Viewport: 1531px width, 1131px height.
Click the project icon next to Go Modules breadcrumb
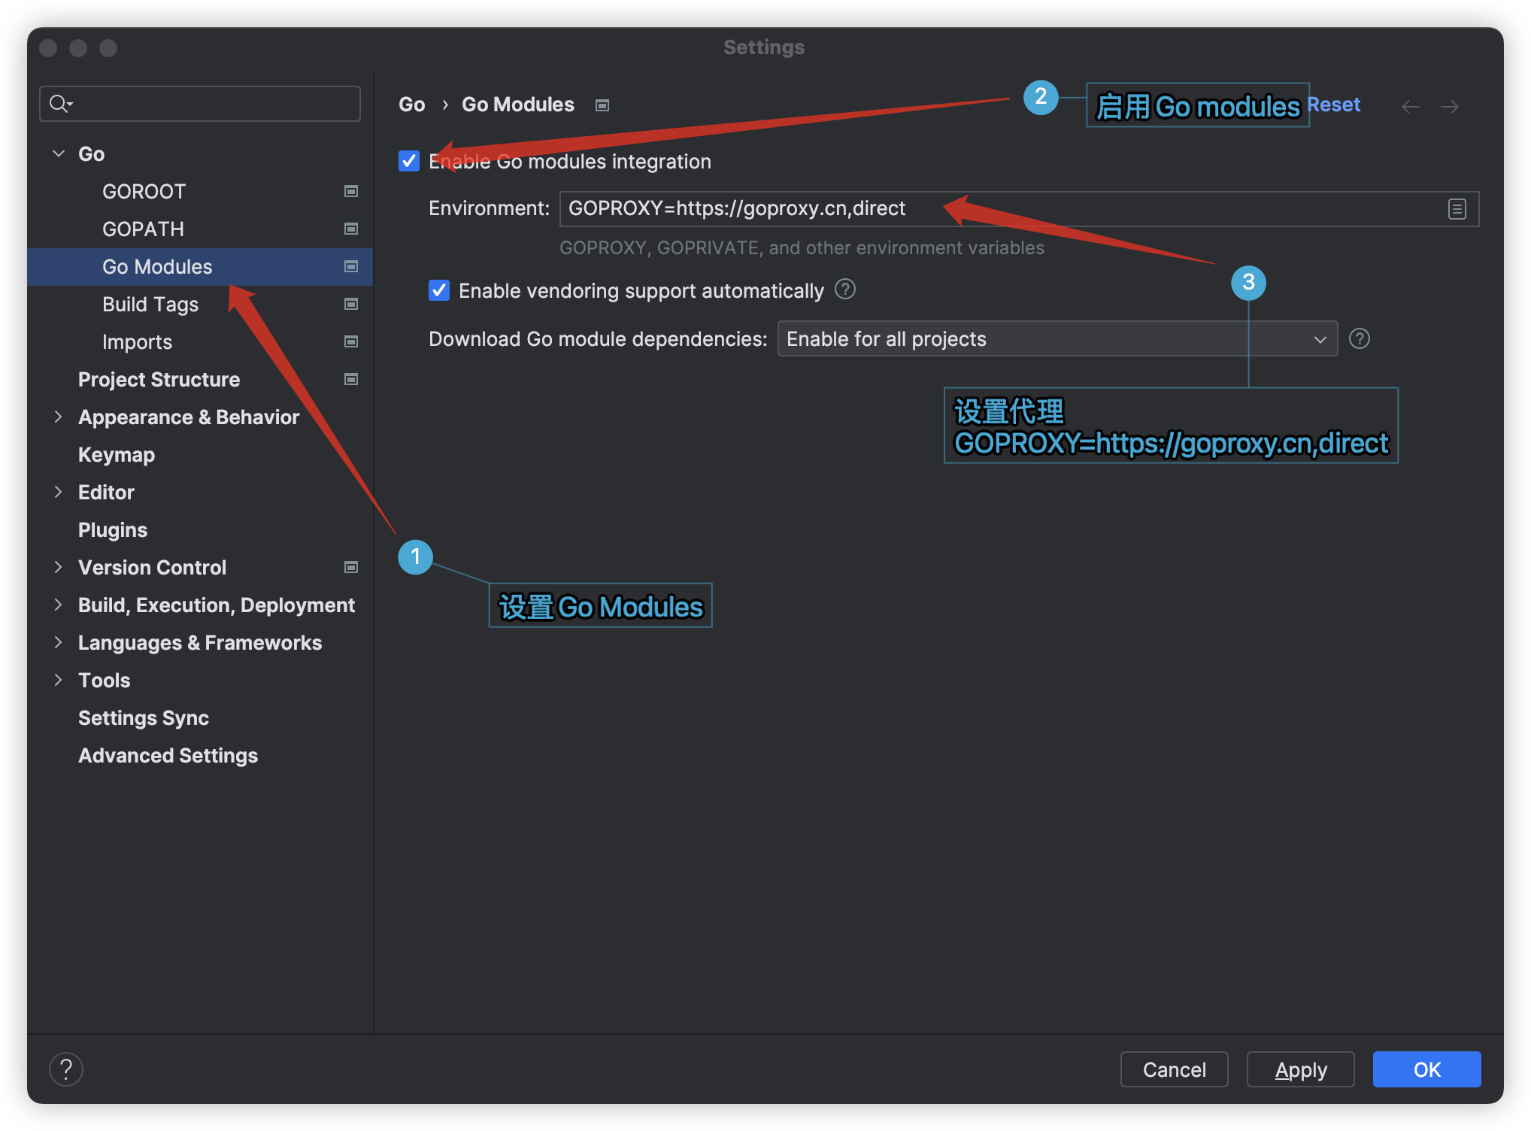pos(602,105)
